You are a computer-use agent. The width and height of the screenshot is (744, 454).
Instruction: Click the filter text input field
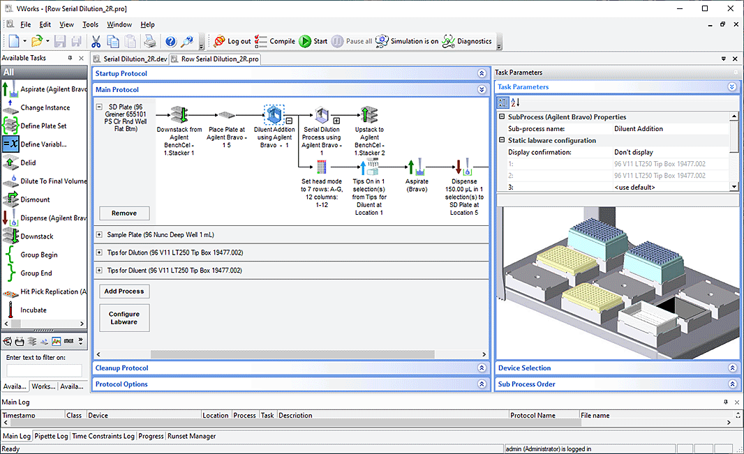pos(44,370)
